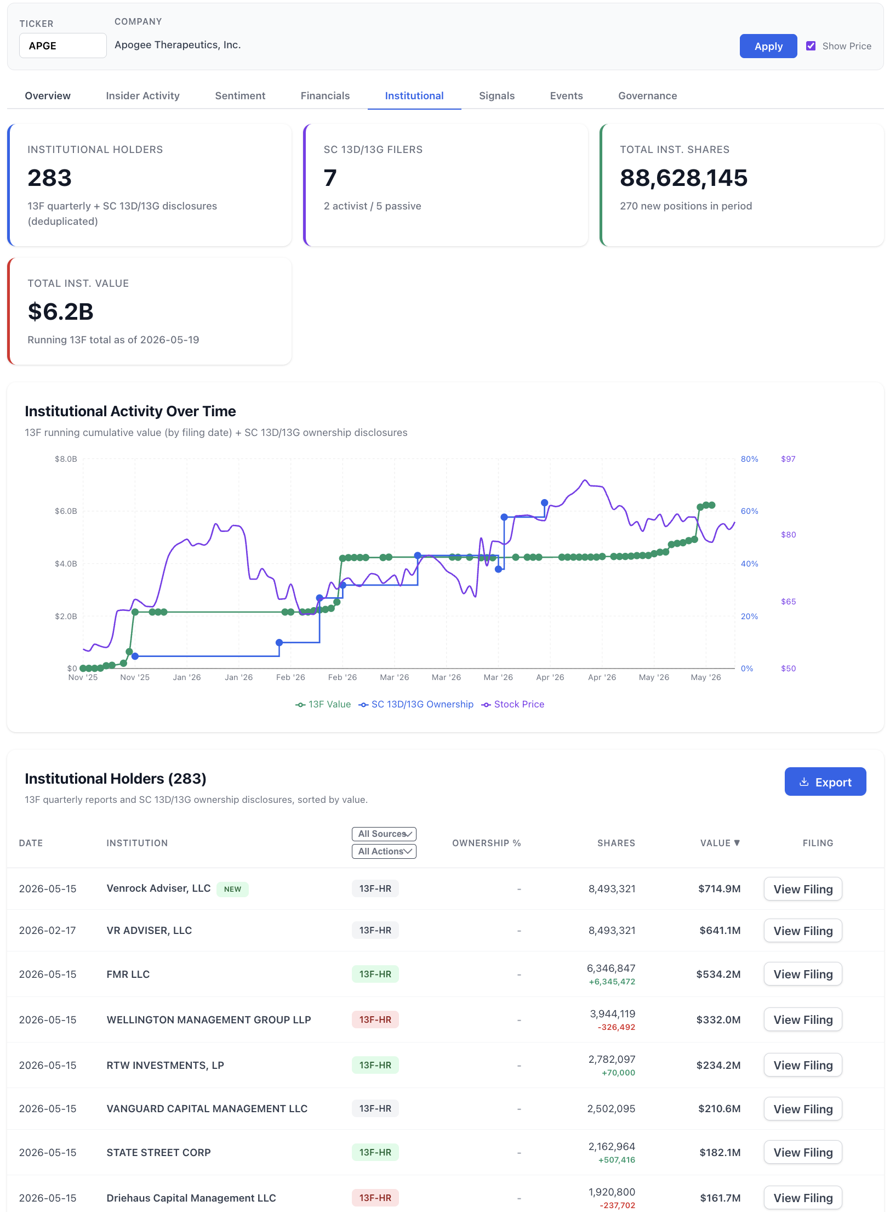Click the Total Inst. Value $6.2B card

pos(150,312)
